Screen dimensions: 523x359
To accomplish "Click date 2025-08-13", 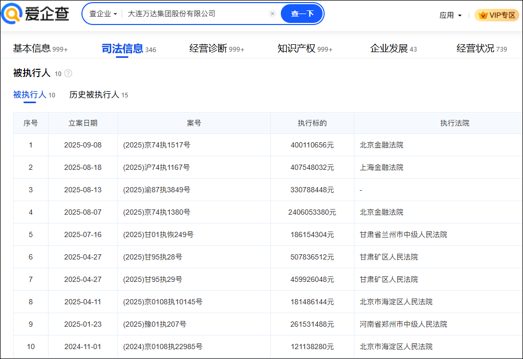I will tap(82, 190).
